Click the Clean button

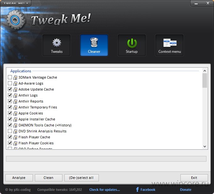point(48,178)
